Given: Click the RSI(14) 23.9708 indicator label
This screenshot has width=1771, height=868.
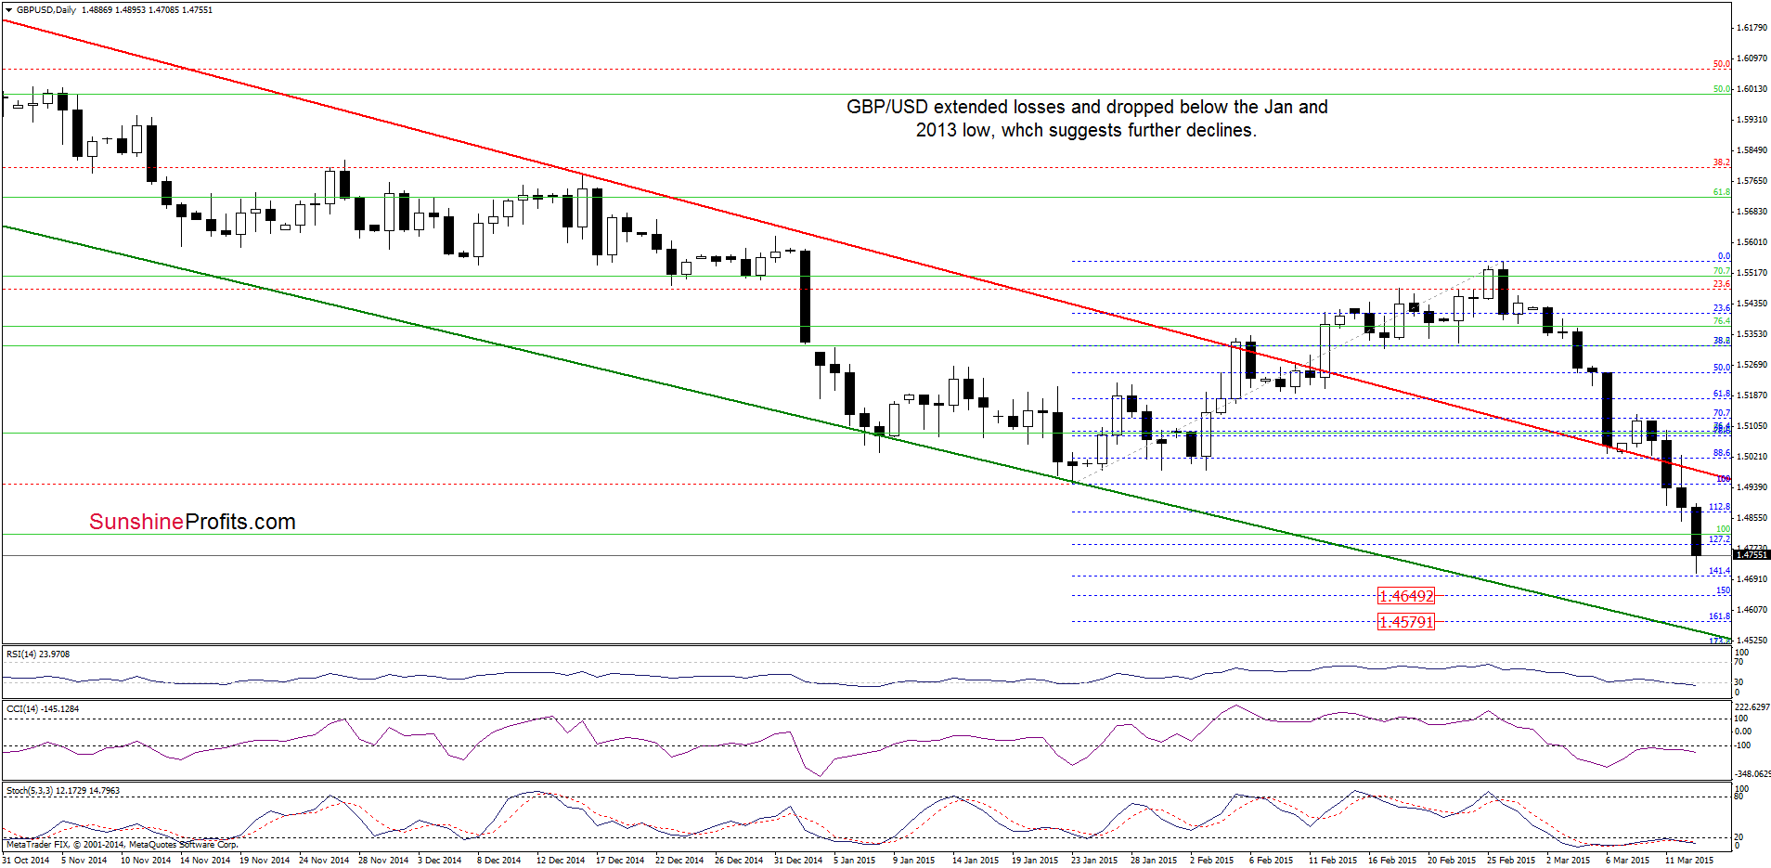Looking at the screenshot, I should click(x=38, y=654).
